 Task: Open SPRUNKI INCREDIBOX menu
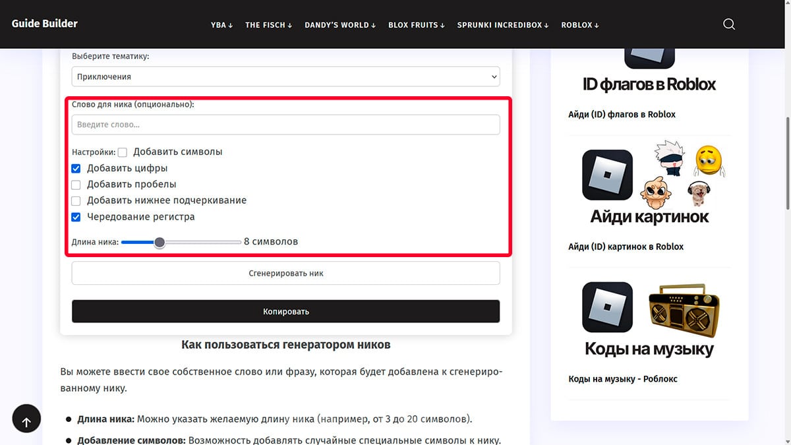(503, 25)
